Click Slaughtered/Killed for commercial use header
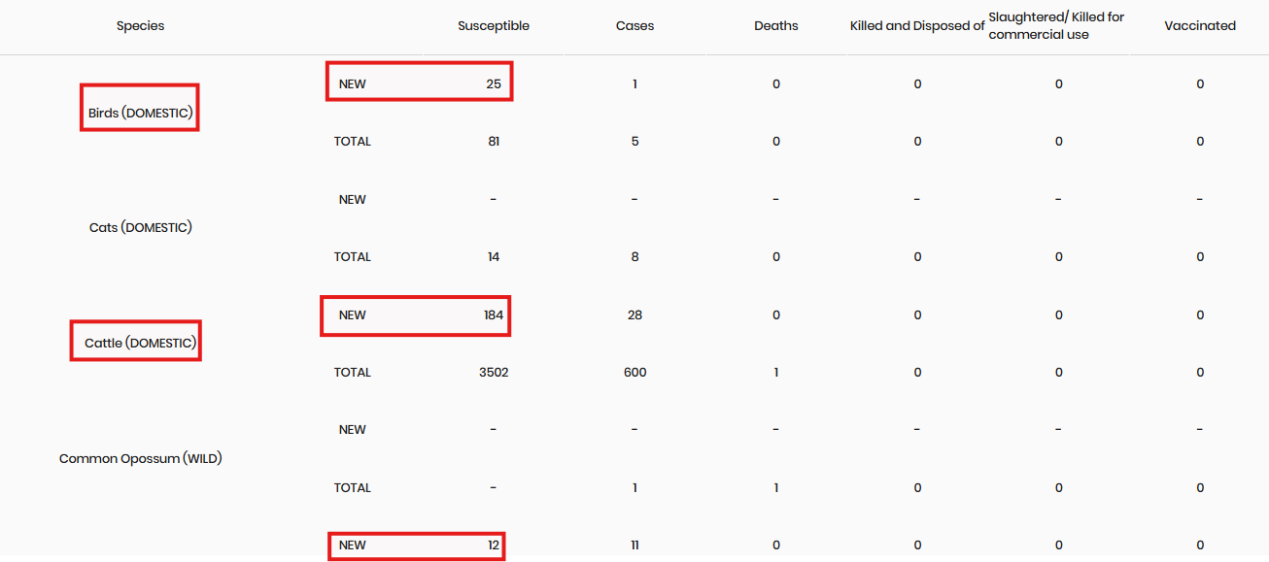1269x562 pixels. [x=1056, y=26]
